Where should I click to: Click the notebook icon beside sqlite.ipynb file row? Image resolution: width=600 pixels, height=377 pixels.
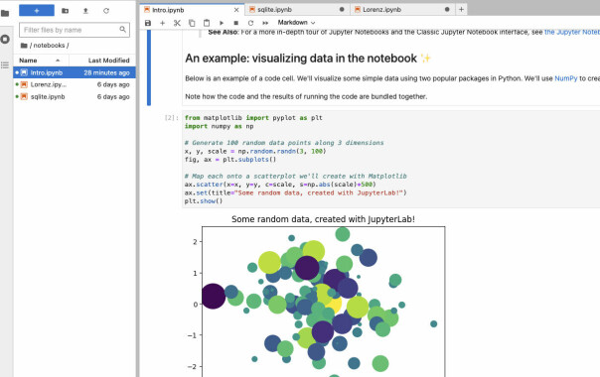pos(24,97)
